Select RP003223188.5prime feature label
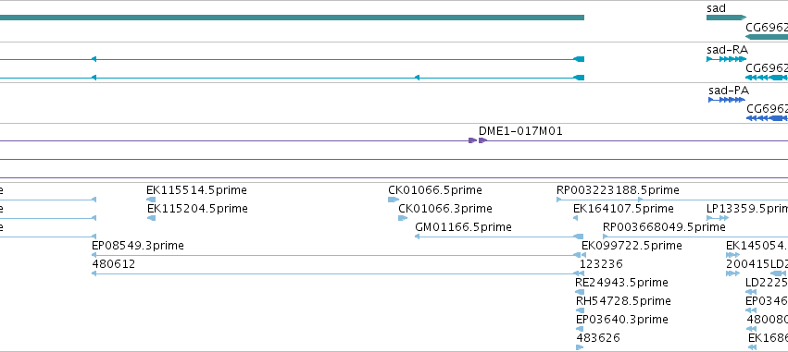Viewport: 788px width, 352px height. click(618, 190)
